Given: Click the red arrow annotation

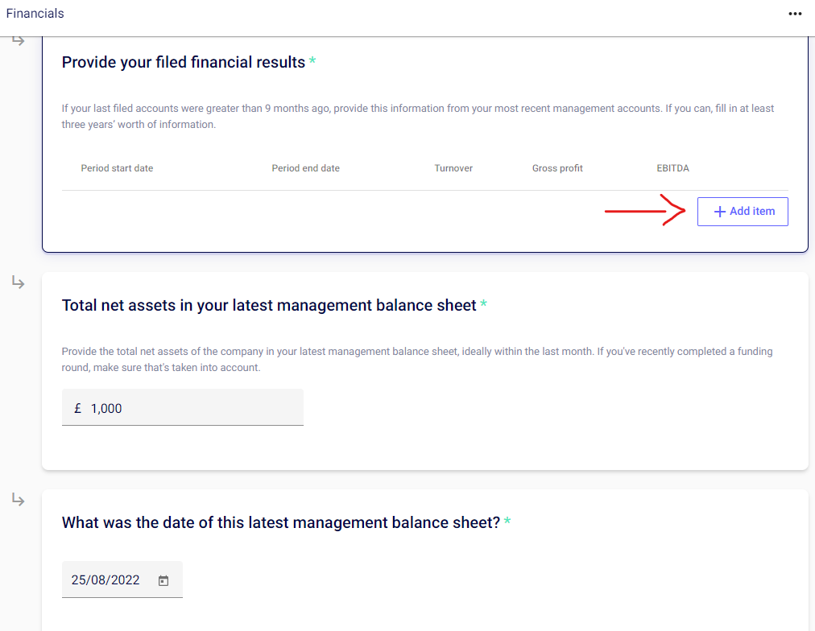Looking at the screenshot, I should 644,212.
